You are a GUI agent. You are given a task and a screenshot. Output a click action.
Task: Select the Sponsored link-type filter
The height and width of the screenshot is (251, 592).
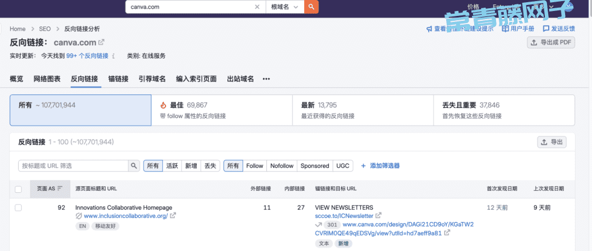coord(315,166)
